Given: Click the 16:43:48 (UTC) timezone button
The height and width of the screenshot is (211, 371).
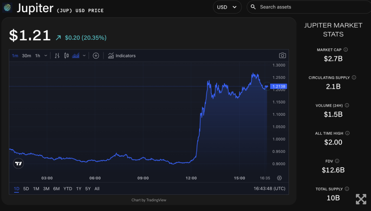Looking at the screenshot, I should pyautogui.click(x=269, y=189).
